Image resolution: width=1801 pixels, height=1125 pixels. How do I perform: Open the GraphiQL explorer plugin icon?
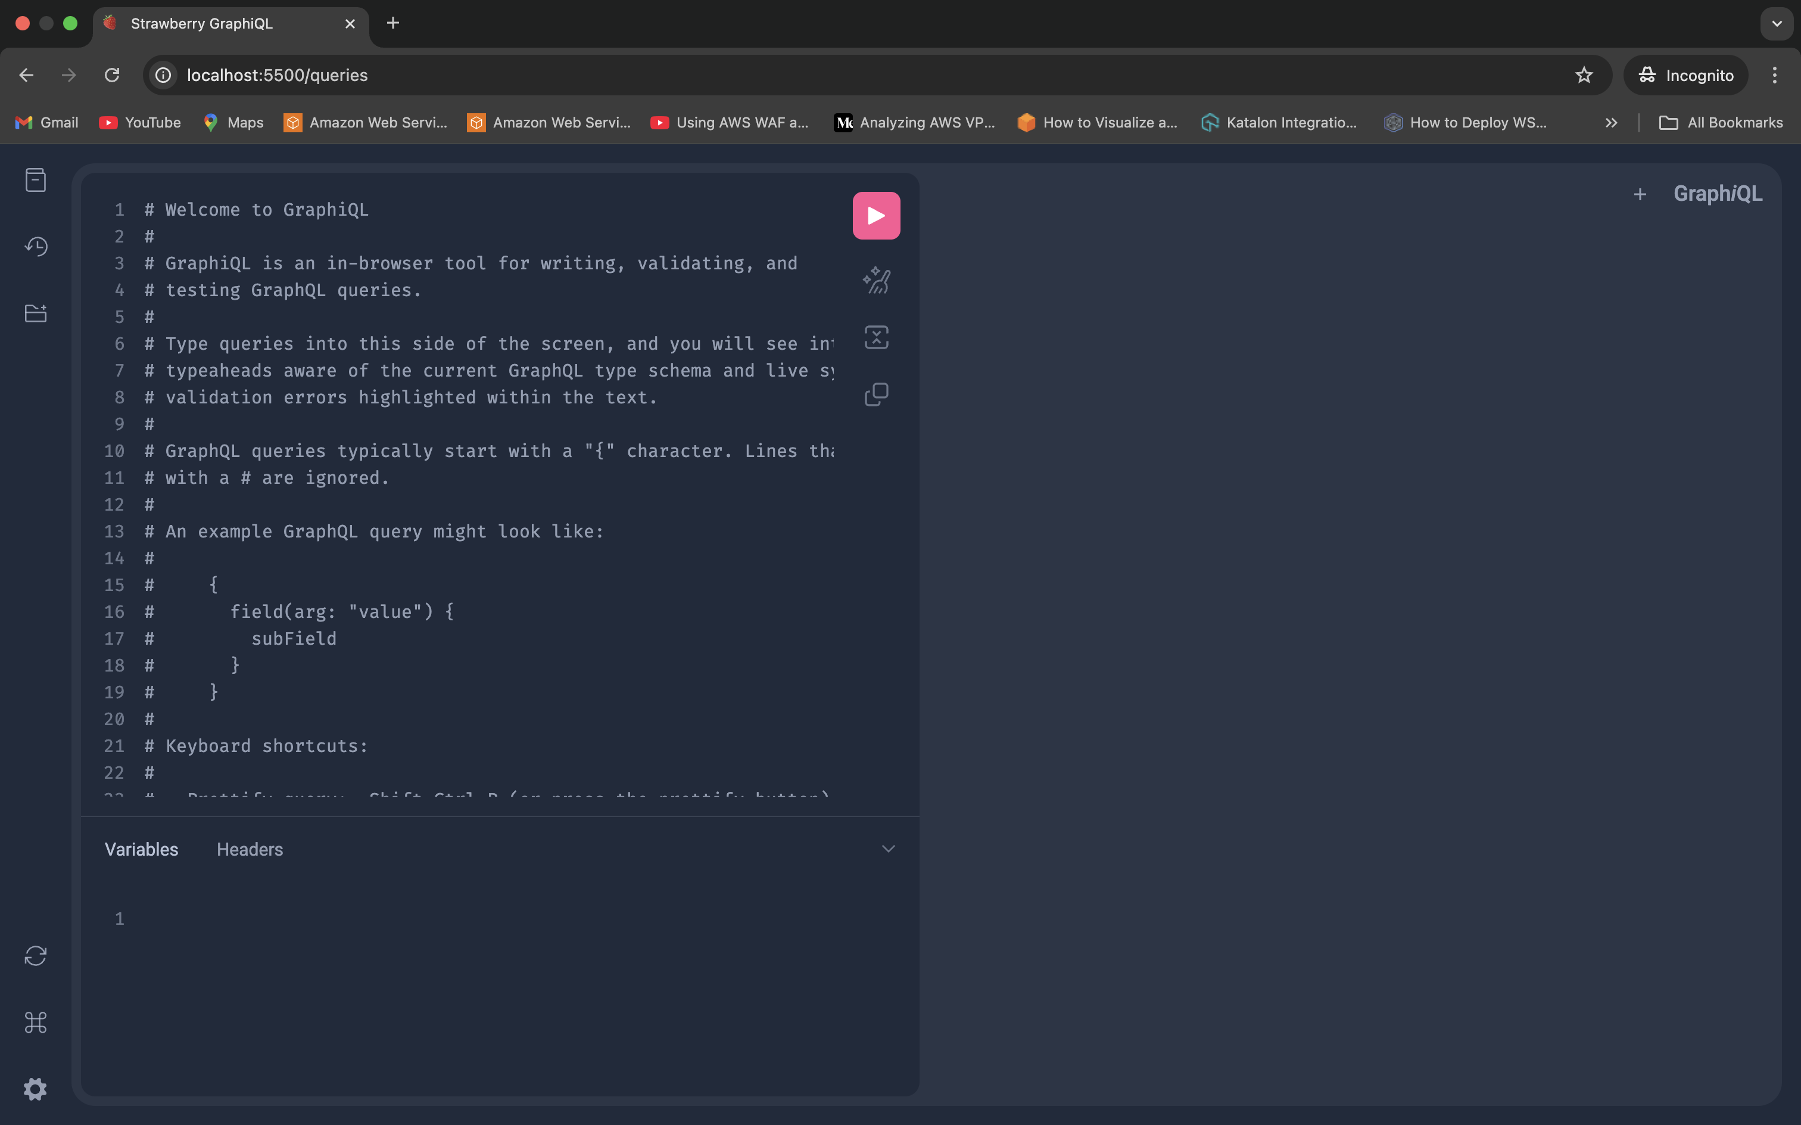coord(36,313)
